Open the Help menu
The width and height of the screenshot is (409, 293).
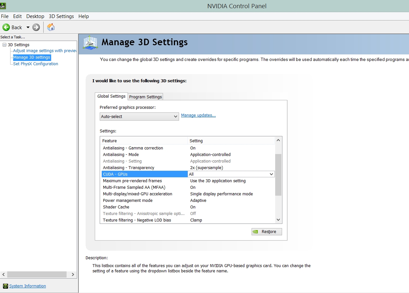(x=84, y=16)
